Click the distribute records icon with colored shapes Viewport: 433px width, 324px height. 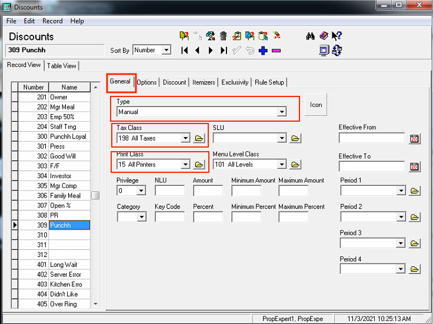pyautogui.click(x=211, y=36)
